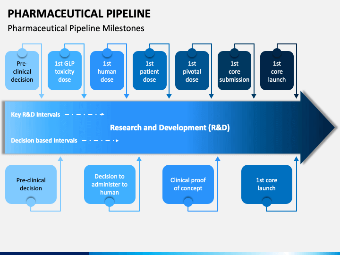Click dashed arrow beside 'Decision based Intervals'
The image size is (340, 255).
(x=101, y=141)
